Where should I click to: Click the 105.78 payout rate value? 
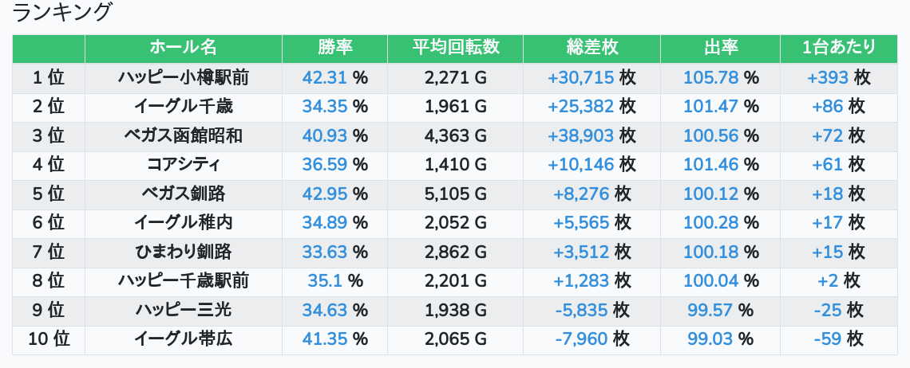coord(710,77)
